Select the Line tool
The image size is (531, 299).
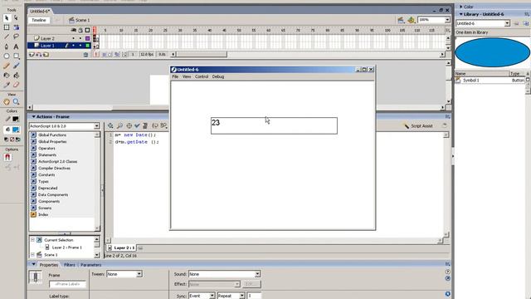click(x=7, y=37)
